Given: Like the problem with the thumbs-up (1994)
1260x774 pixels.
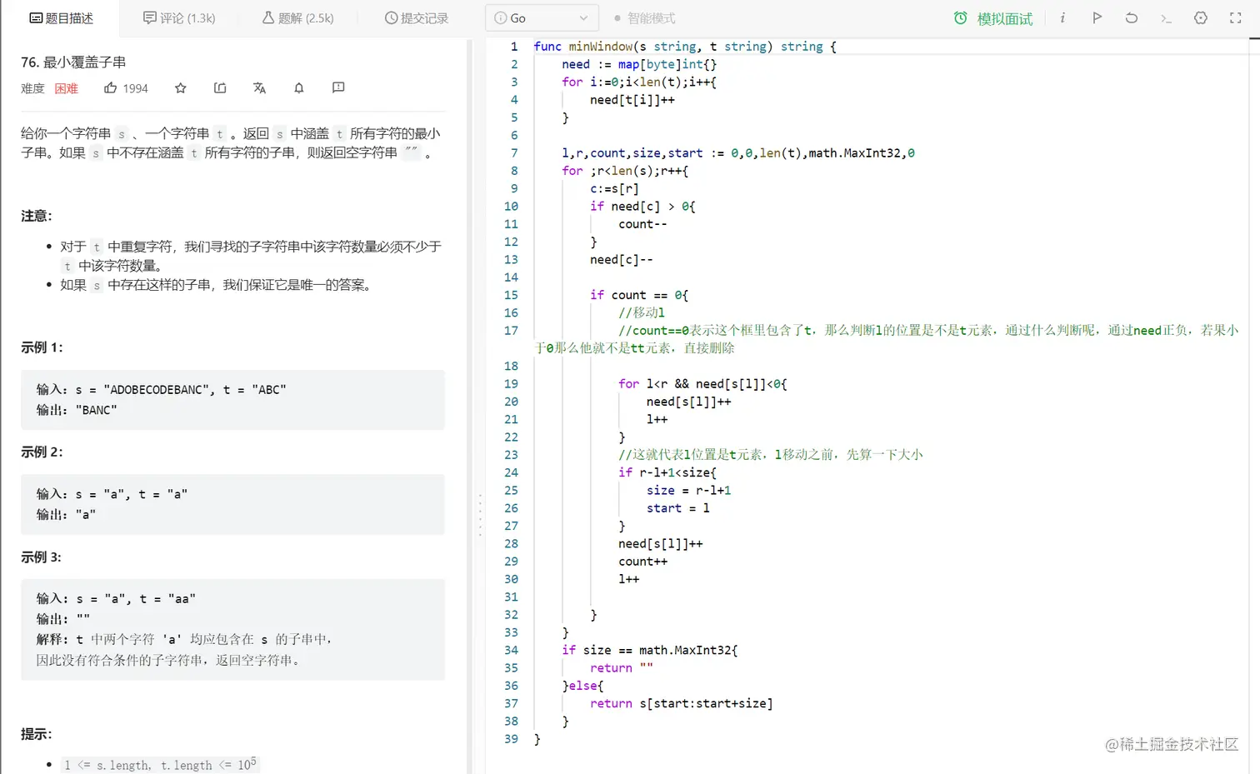Looking at the screenshot, I should click(x=126, y=88).
